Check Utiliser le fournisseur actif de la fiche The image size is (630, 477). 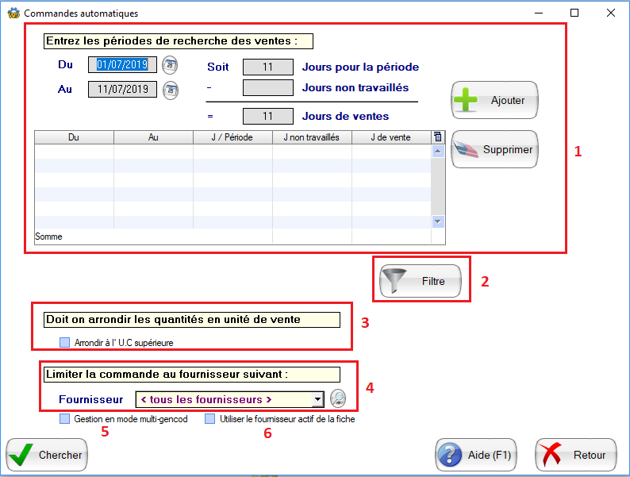point(209,419)
